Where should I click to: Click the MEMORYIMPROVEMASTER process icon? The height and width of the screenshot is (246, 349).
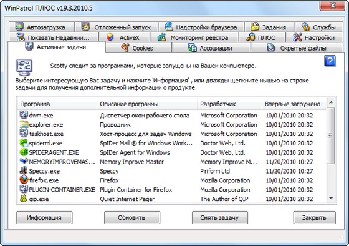[24, 161]
